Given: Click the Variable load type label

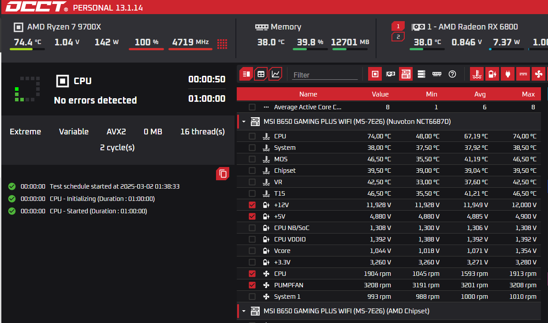Looking at the screenshot, I should coord(74,132).
